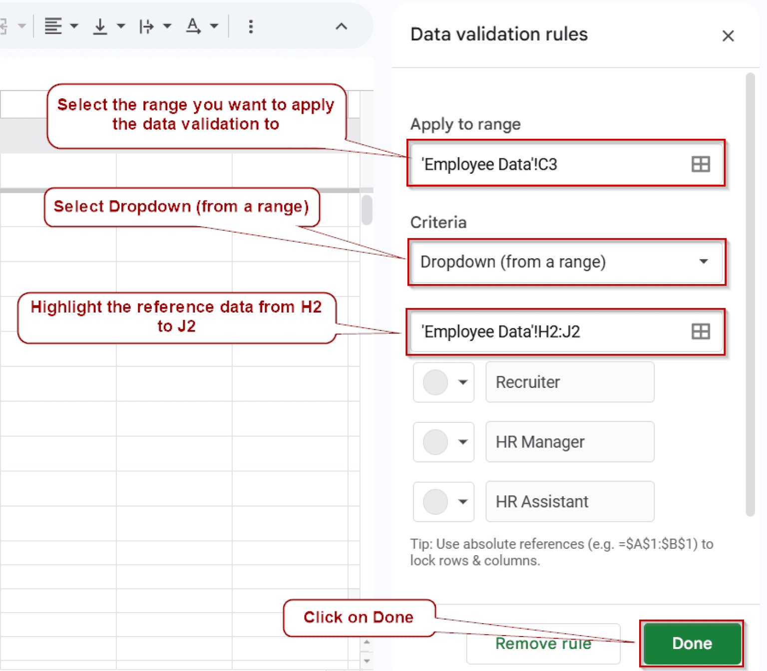The image size is (767, 671).
Task: Click inside the 'Employee Data'!C3 range field
Action: 524,164
